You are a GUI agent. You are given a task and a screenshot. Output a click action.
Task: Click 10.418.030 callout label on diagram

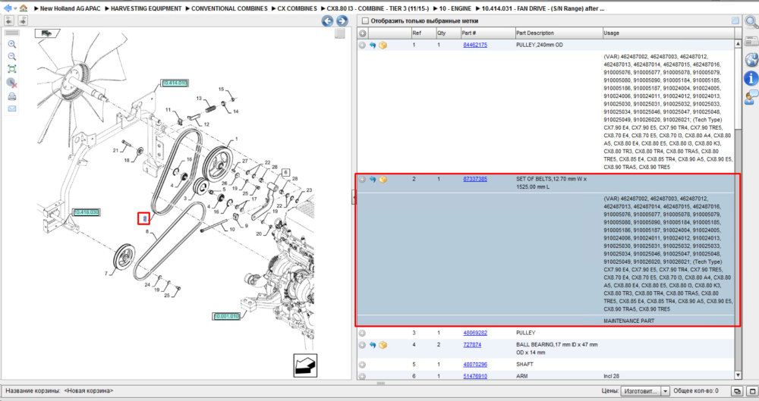coord(87,212)
